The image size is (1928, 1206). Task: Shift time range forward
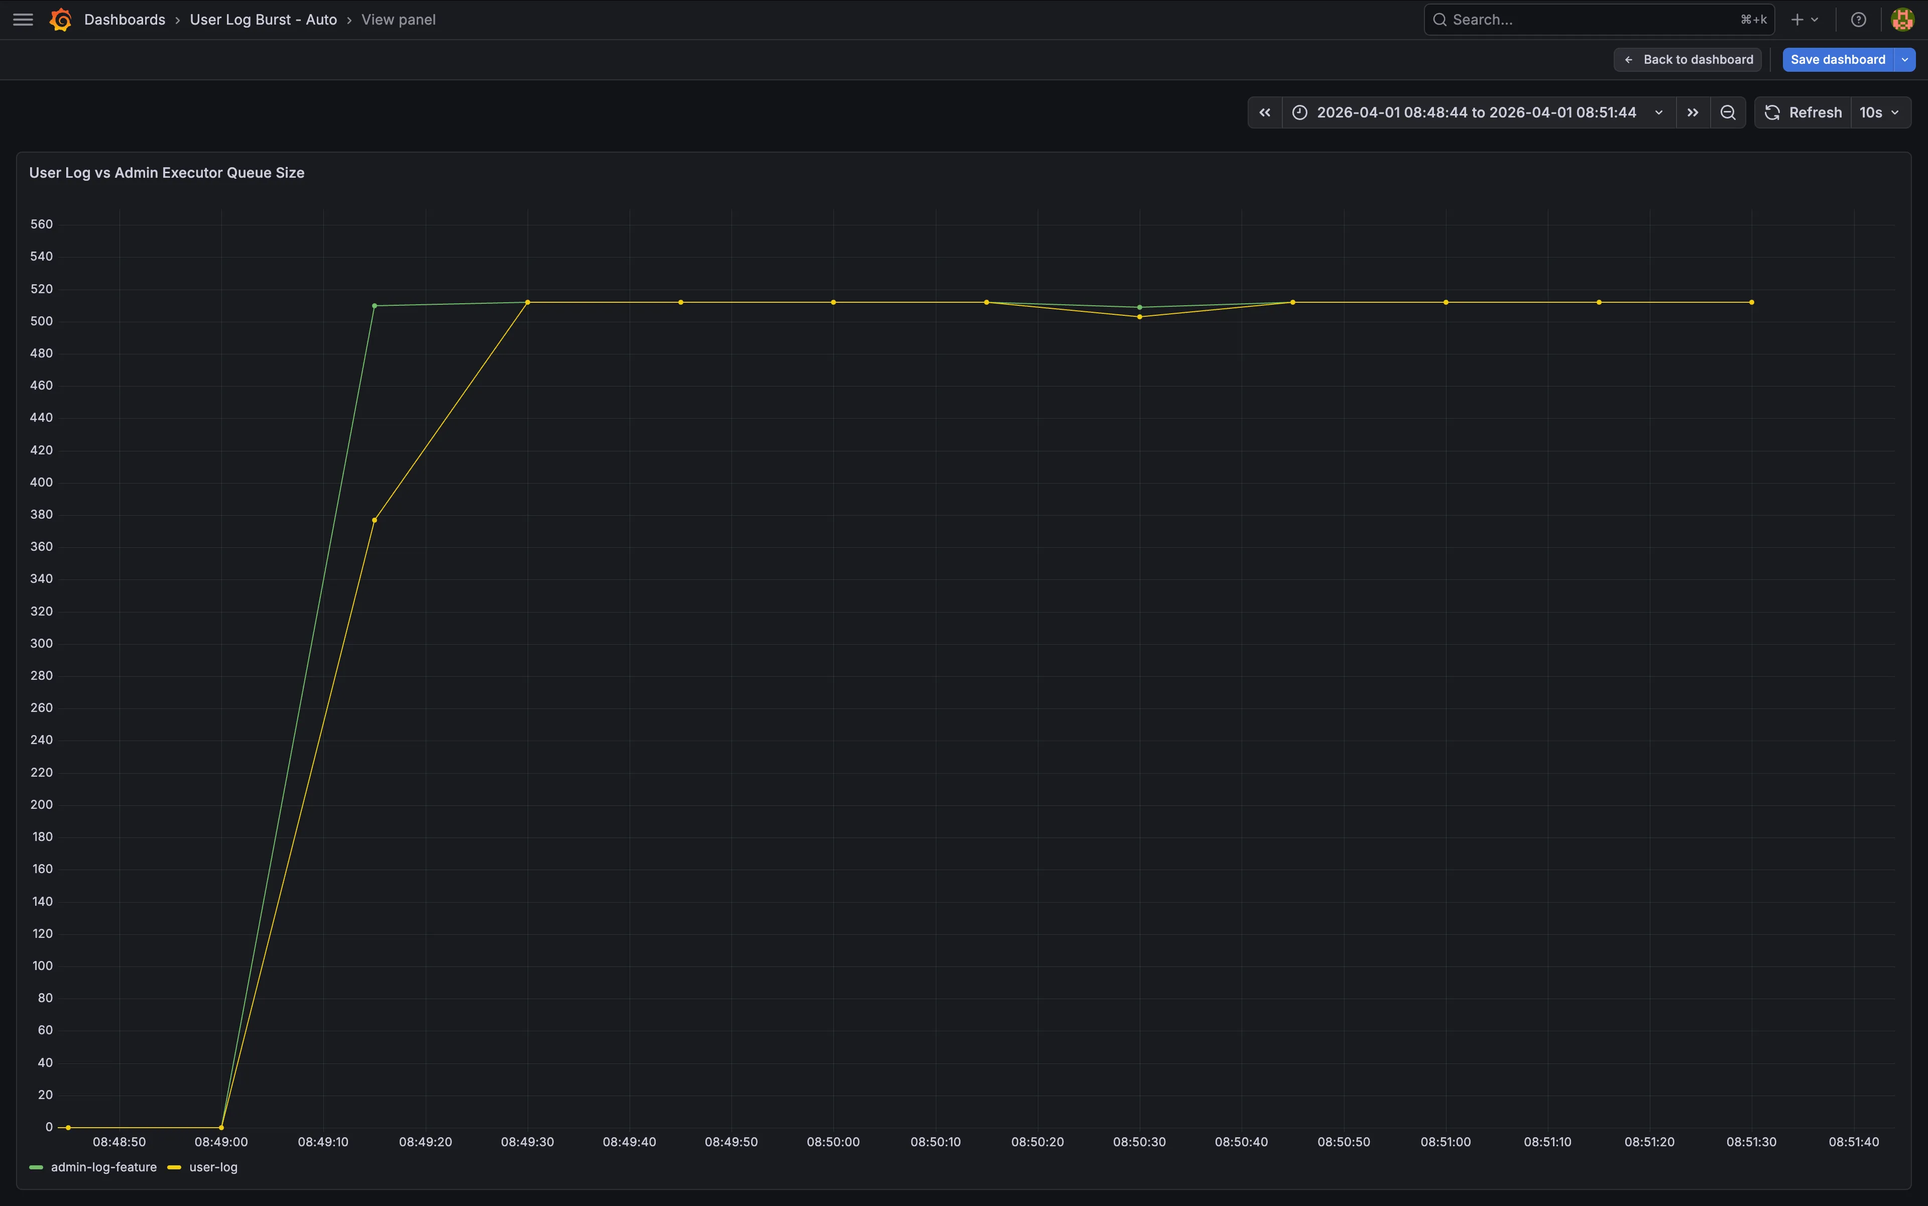tap(1693, 112)
